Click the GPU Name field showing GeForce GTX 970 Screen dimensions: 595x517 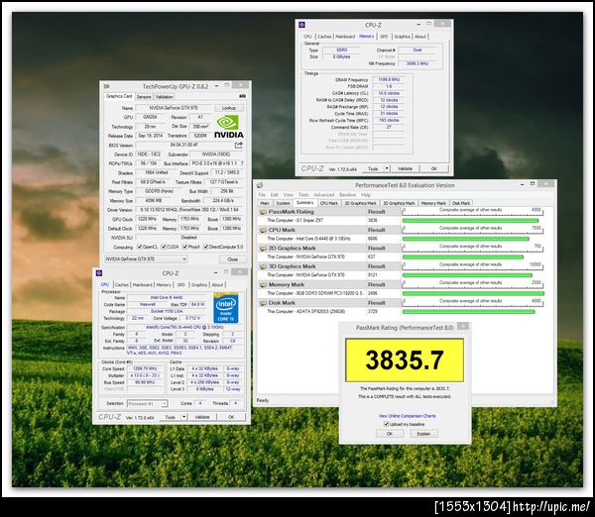coord(174,108)
